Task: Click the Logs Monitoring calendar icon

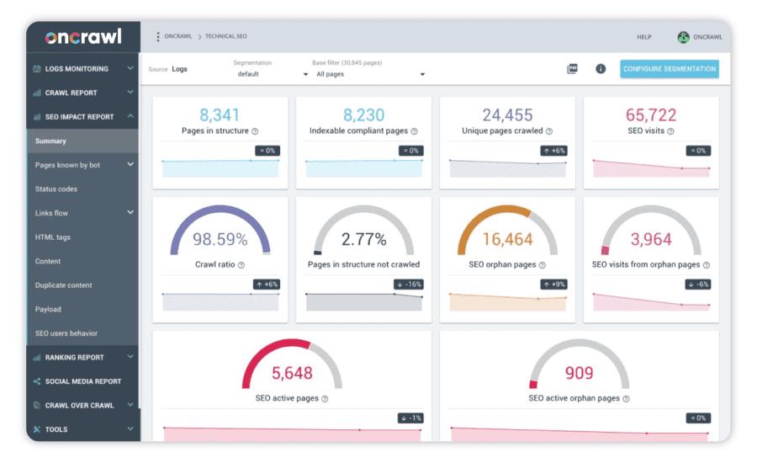Action: pyautogui.click(x=37, y=69)
